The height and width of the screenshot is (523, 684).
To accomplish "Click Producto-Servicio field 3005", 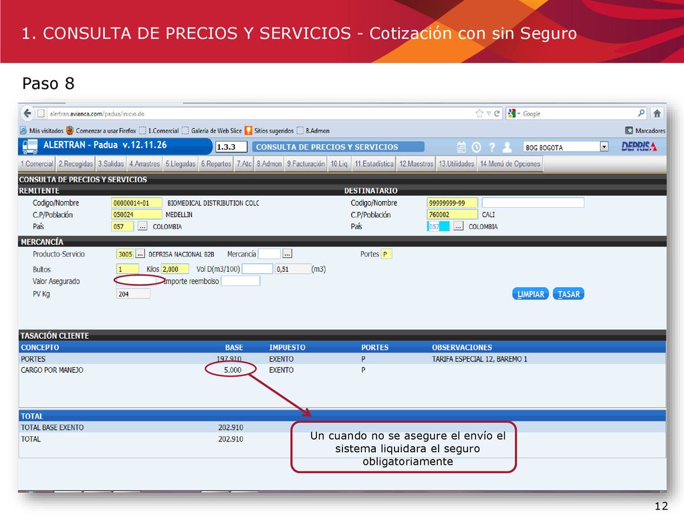I will coord(125,254).
